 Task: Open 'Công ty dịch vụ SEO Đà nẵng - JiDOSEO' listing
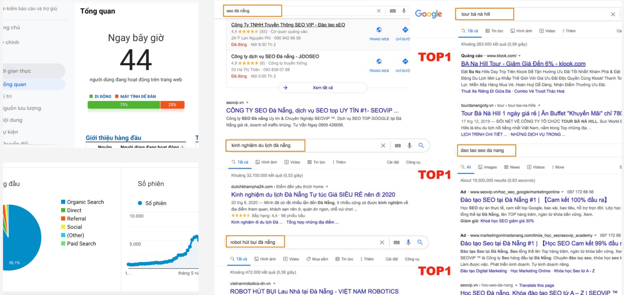click(275, 56)
